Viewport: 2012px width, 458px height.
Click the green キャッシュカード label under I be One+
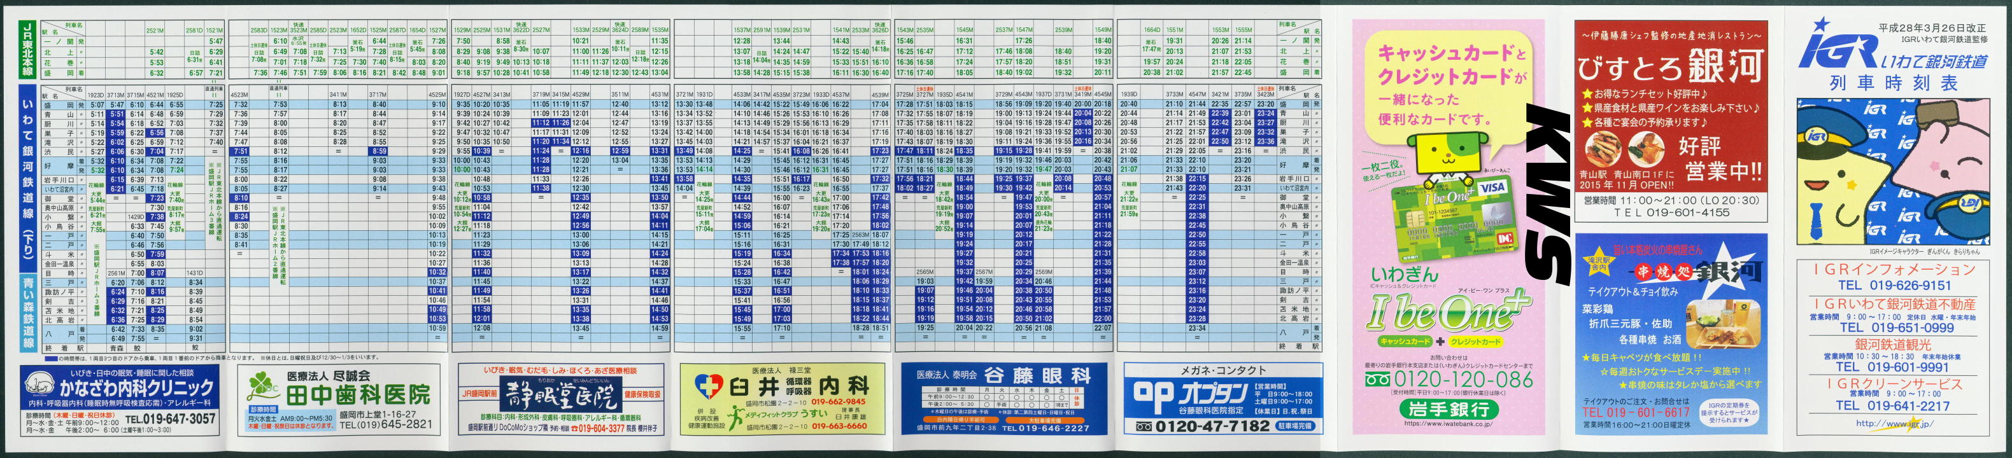pos(1405,342)
